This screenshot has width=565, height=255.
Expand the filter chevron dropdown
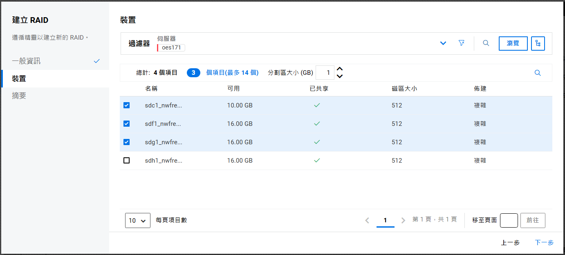(x=443, y=43)
